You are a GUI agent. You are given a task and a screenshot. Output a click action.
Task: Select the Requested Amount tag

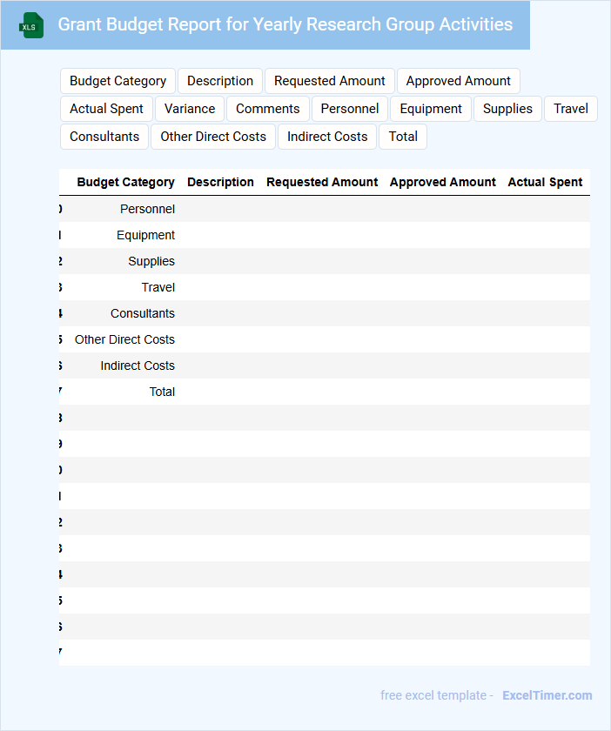(x=329, y=81)
